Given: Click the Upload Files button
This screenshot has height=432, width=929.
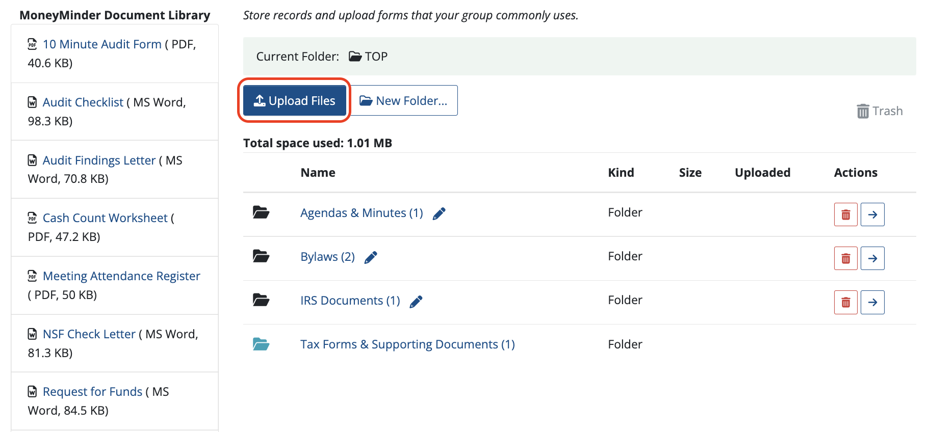Looking at the screenshot, I should (x=295, y=100).
